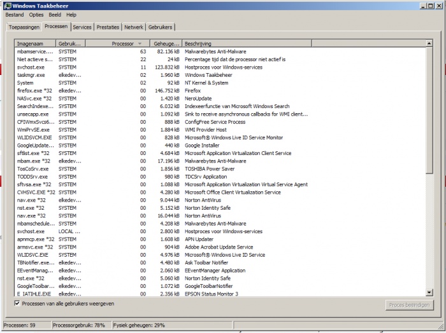This screenshot has width=446, height=333.
Task: Open the Bestand menu
Action: [x=15, y=15]
